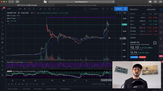The image size is (163, 91).
Task: Select the pitchfork drawing tool
Action: (2, 22)
